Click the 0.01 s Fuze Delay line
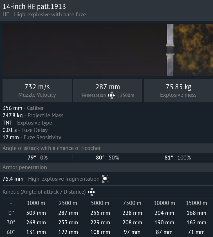The width and height of the screenshot is (213, 237). point(25,130)
